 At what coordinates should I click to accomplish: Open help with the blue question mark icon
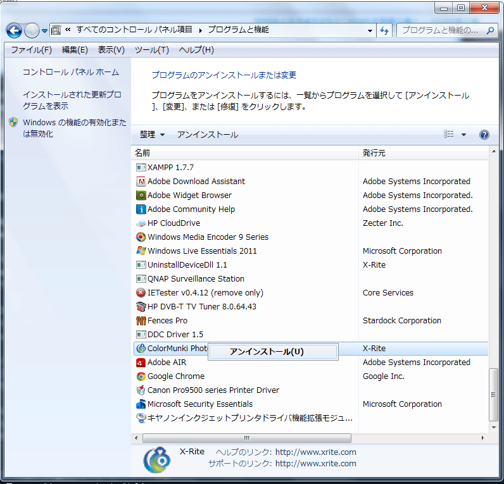pyautogui.click(x=484, y=135)
